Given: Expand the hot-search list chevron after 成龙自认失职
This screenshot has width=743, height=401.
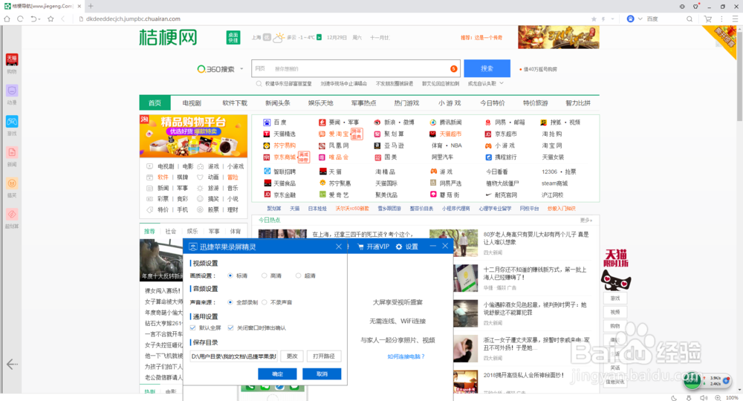Looking at the screenshot, I should (x=502, y=83).
